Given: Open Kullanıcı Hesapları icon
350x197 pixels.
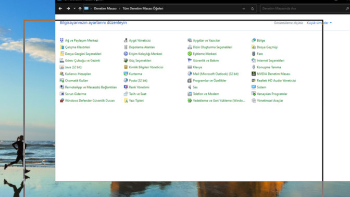Looking at the screenshot, I should [62, 74].
